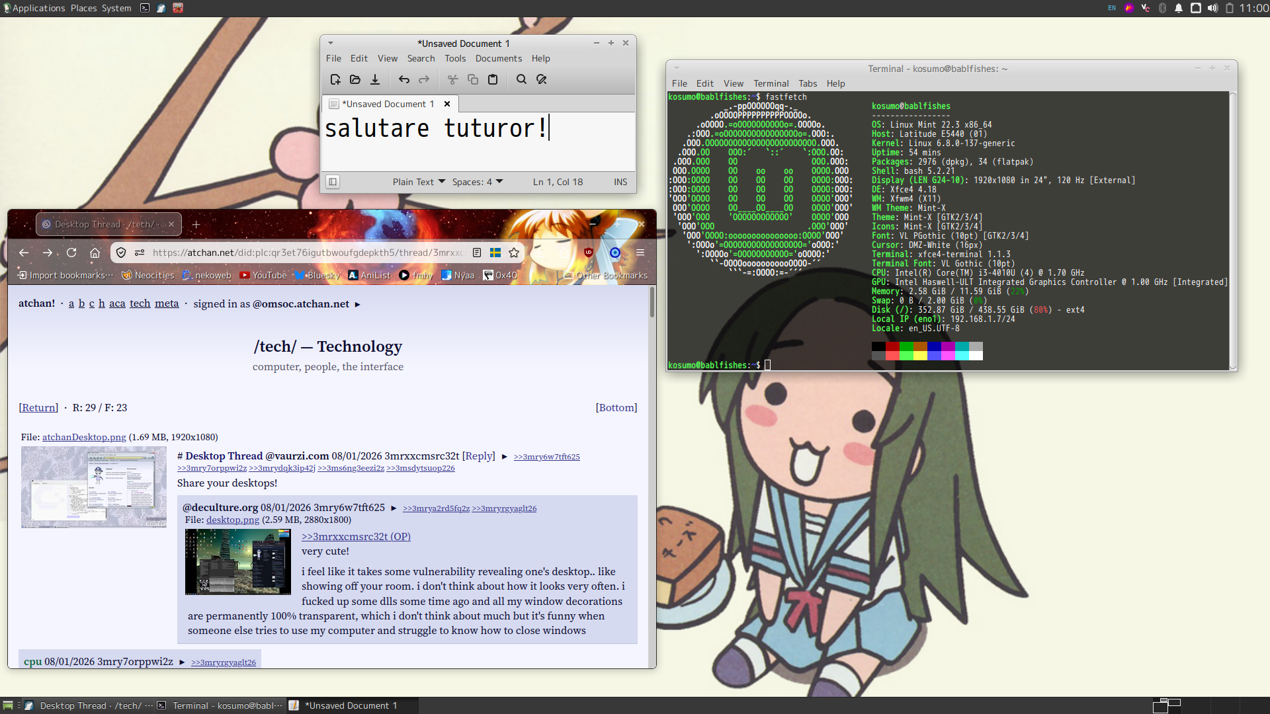Save the unsaved document via toolbar icon

tap(375, 79)
